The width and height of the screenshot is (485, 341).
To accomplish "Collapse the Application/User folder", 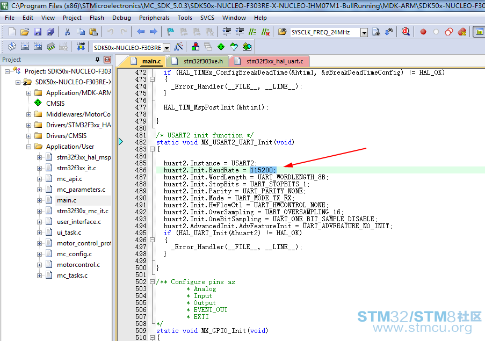I will point(28,147).
